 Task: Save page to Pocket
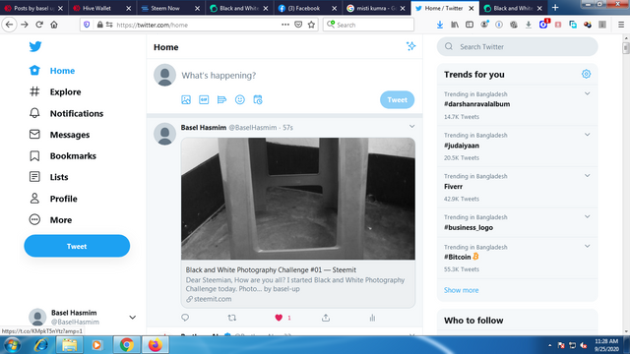(x=298, y=25)
